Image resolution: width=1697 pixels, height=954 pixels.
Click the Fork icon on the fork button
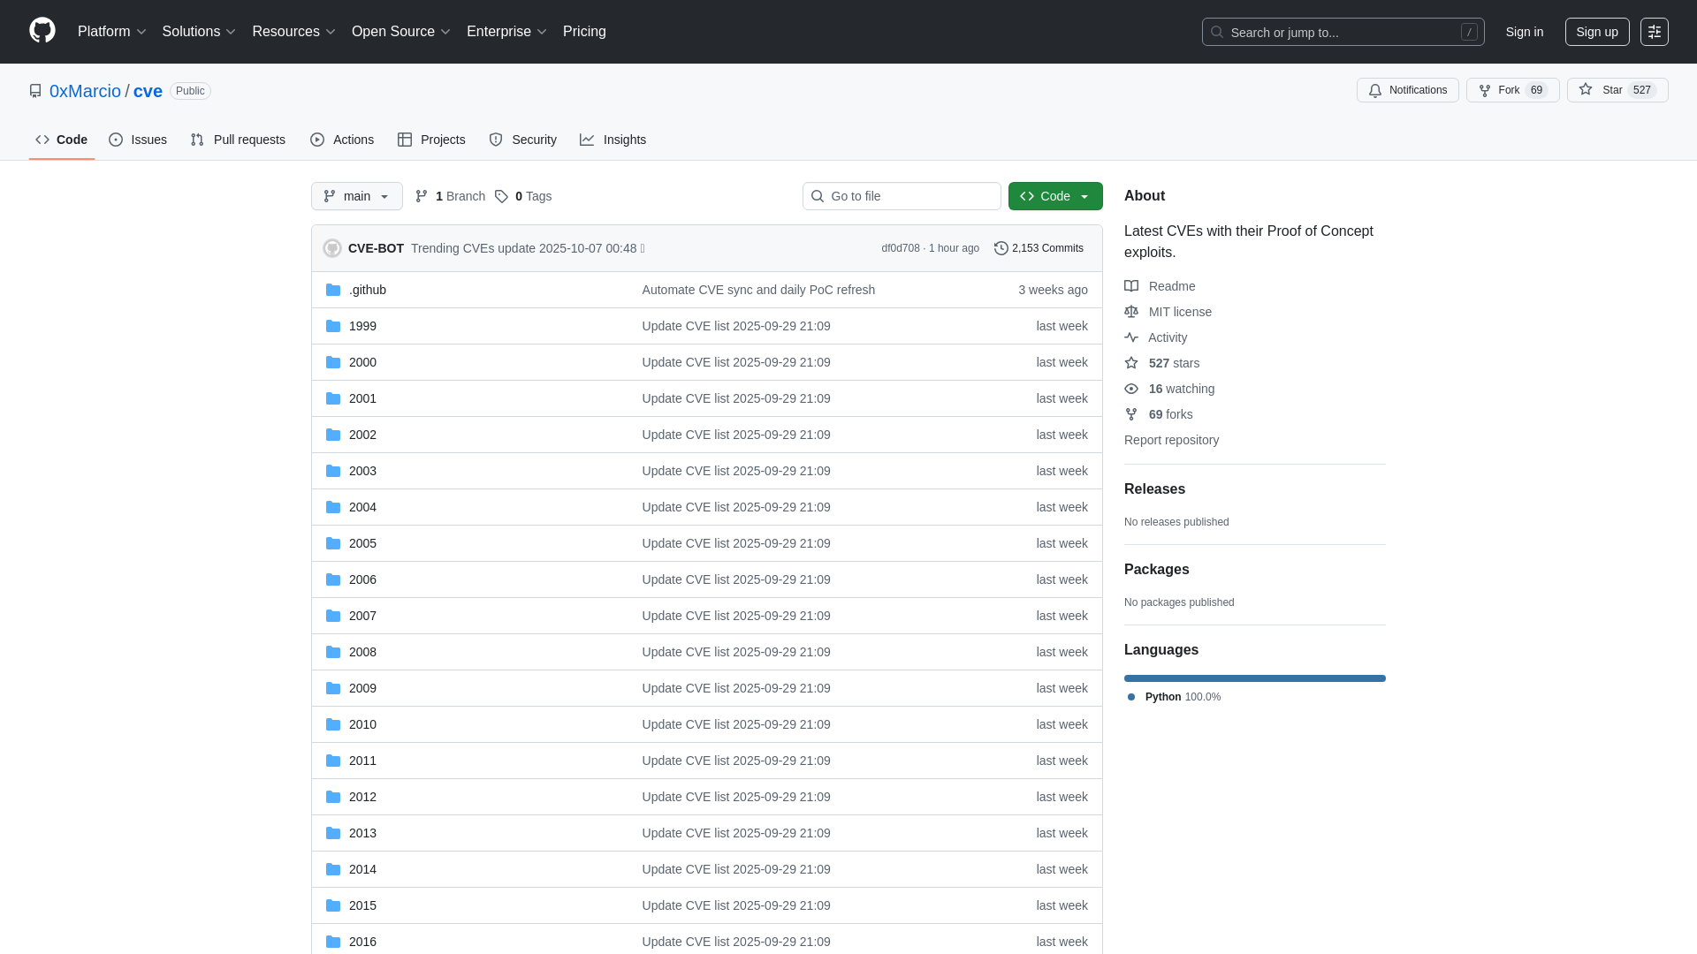point(1485,90)
